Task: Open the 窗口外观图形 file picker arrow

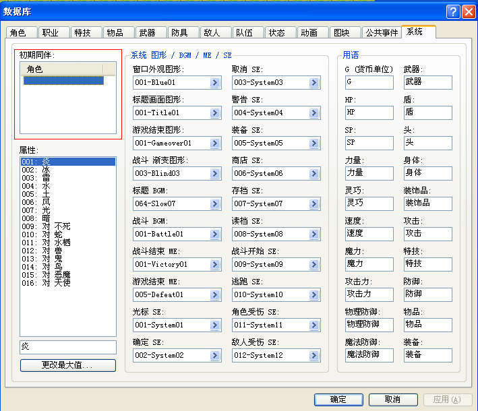Action: pyautogui.click(x=215, y=83)
